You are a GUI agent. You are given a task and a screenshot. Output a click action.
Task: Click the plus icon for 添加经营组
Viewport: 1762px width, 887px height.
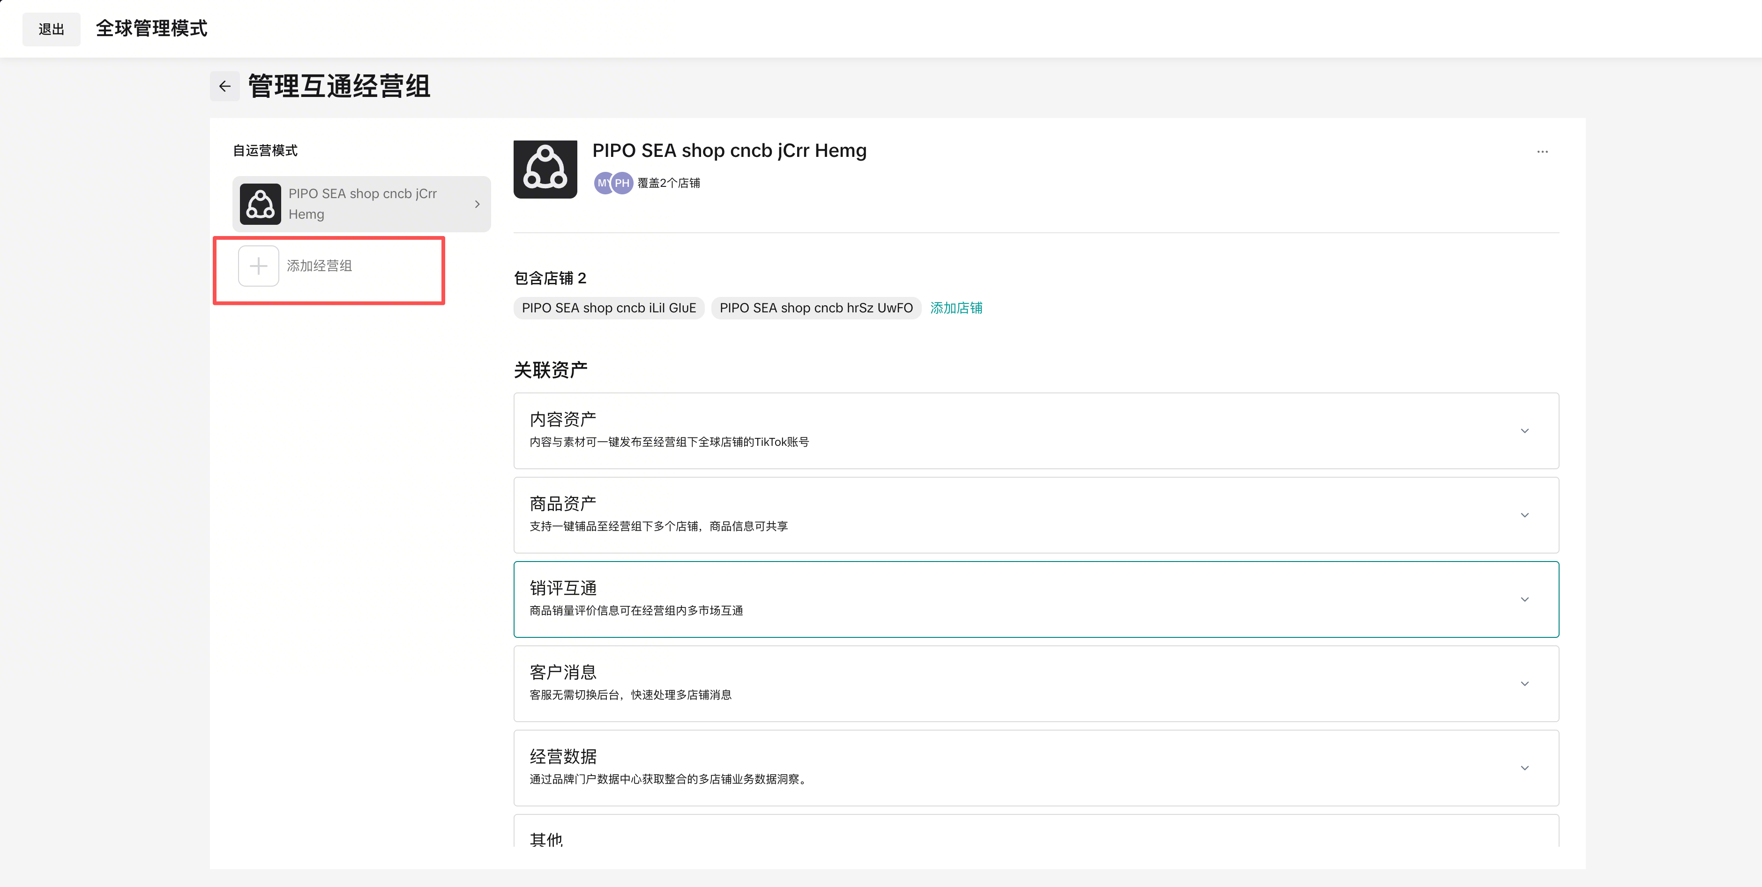[258, 266]
